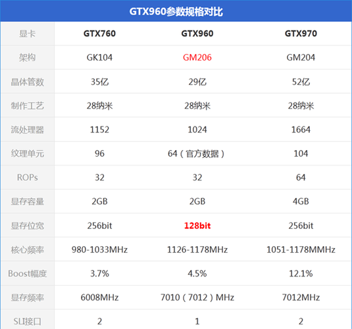Viewport: 352px width, 329px height.
Task: Select the 3.7% boost value
Action: coord(99,274)
